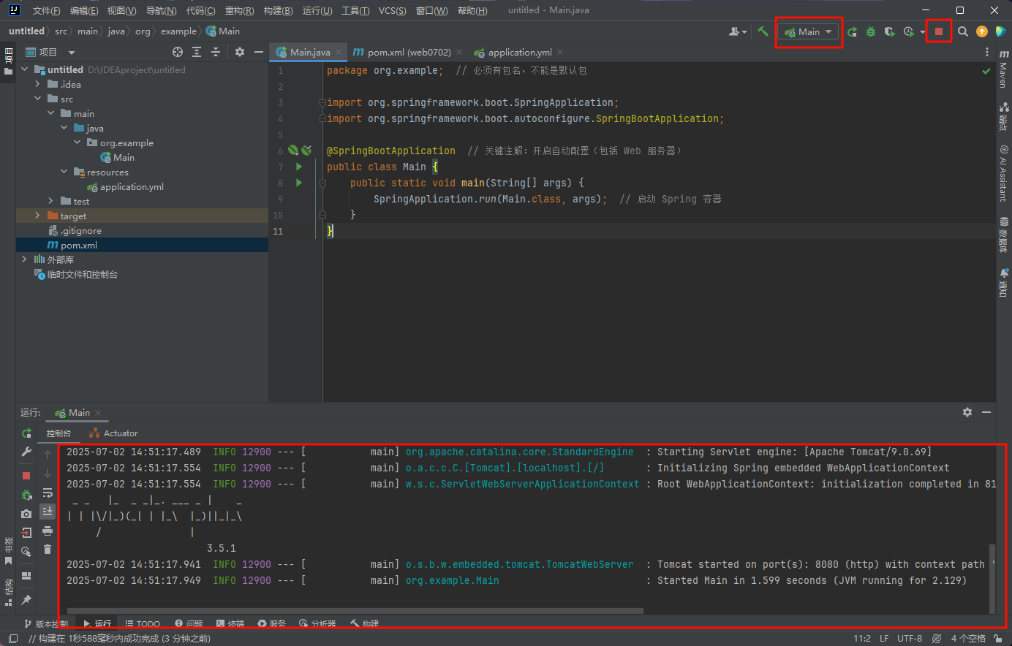Click the run gutter arrow beside the main method
Image resolution: width=1012 pixels, height=646 pixels.
coord(298,183)
